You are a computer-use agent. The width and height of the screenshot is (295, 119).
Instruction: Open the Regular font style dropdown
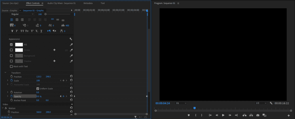coord(22,14)
